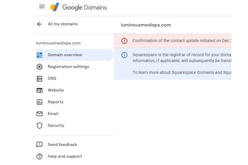Click the red error alert icon
Viewport: 248px width, 165px height.
click(124, 41)
